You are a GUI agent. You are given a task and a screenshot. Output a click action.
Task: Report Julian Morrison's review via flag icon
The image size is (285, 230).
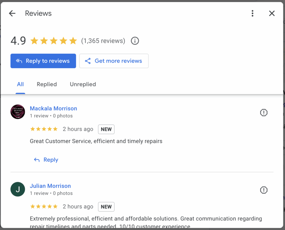(264, 190)
